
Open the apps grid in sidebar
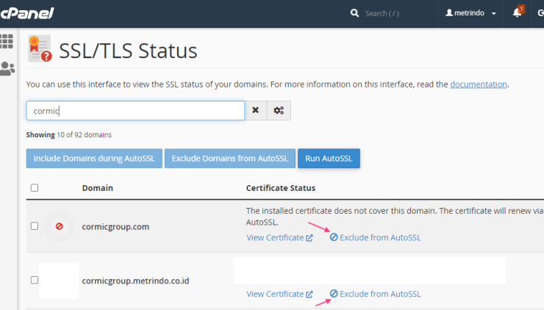click(7, 41)
